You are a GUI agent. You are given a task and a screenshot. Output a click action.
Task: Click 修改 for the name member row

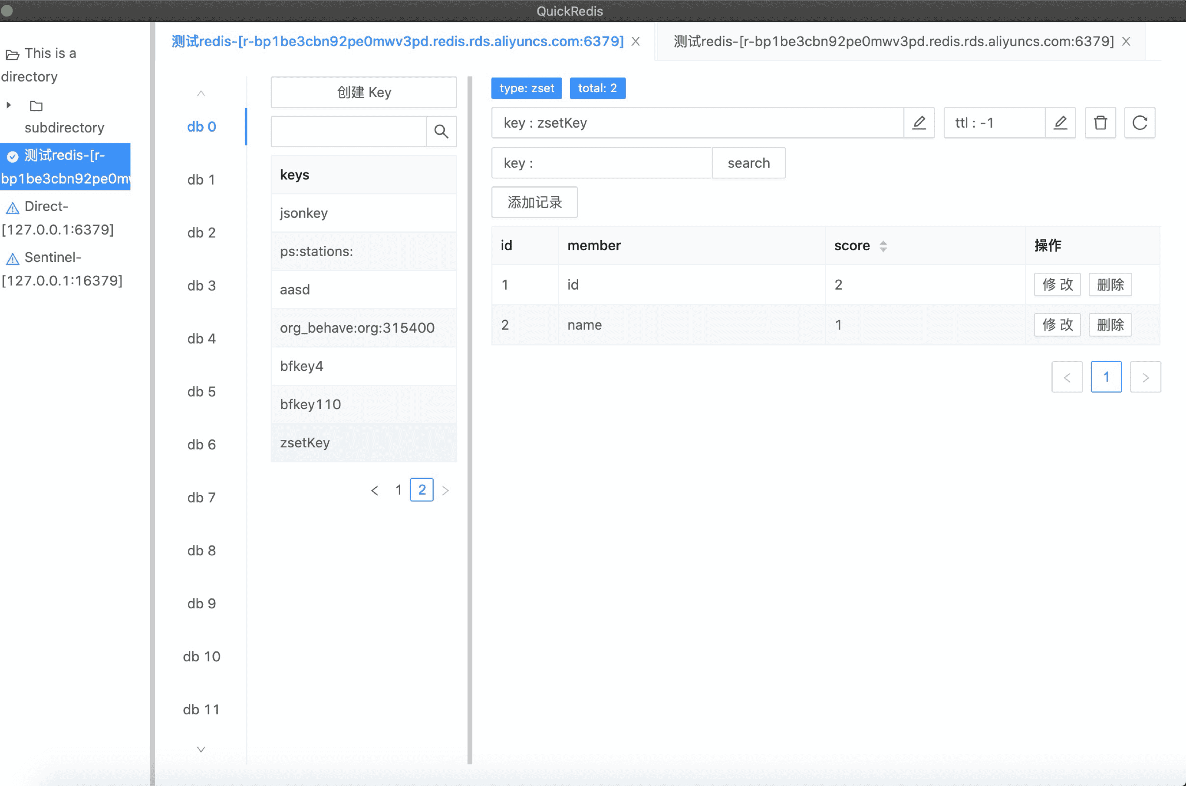click(x=1057, y=325)
